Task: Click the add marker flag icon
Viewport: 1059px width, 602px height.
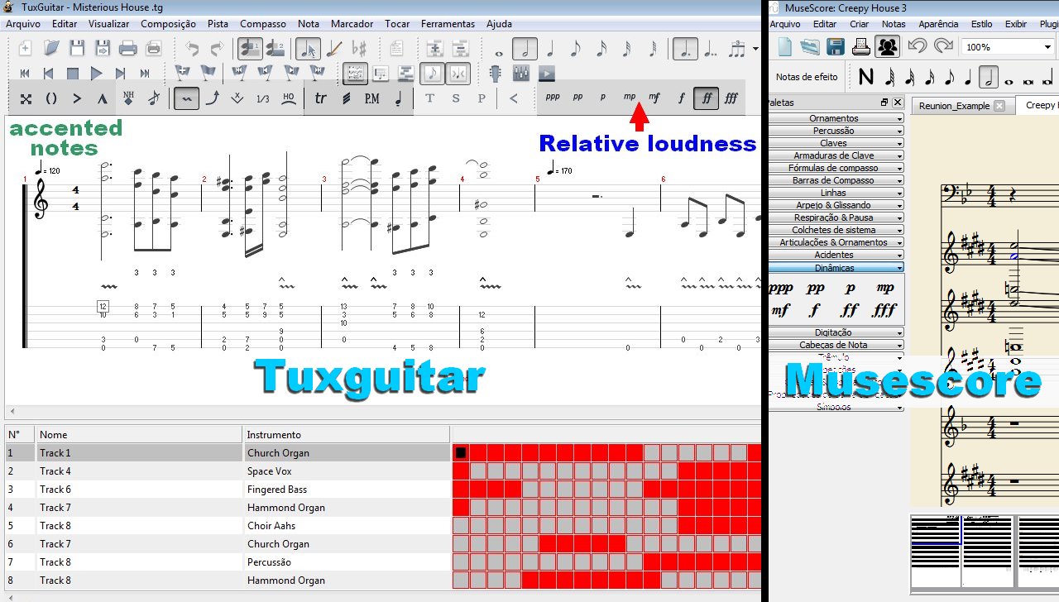Action: click(182, 74)
